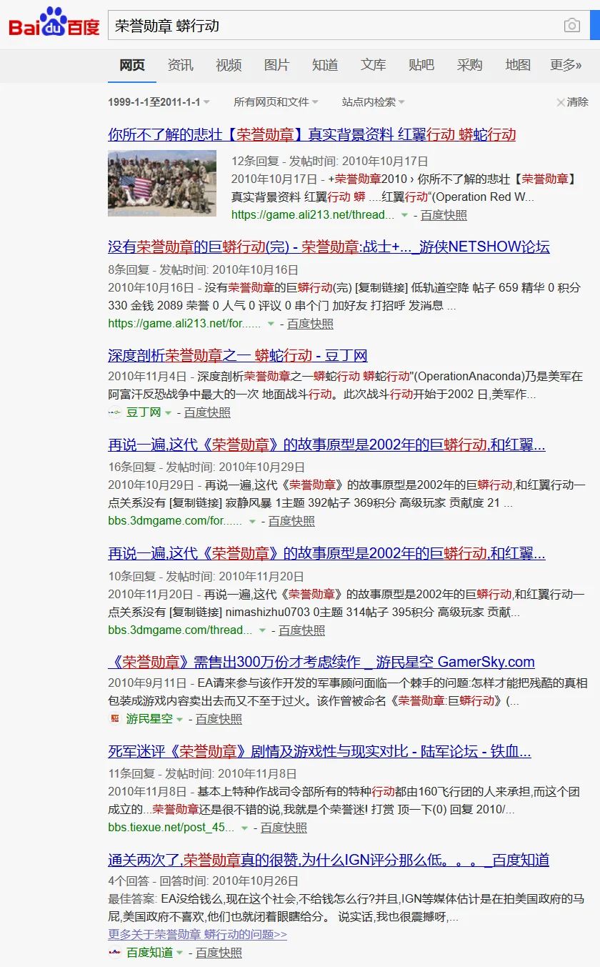Open the 所有网页和文件 filter dropdown
This screenshot has width=600, height=967.
point(276,102)
